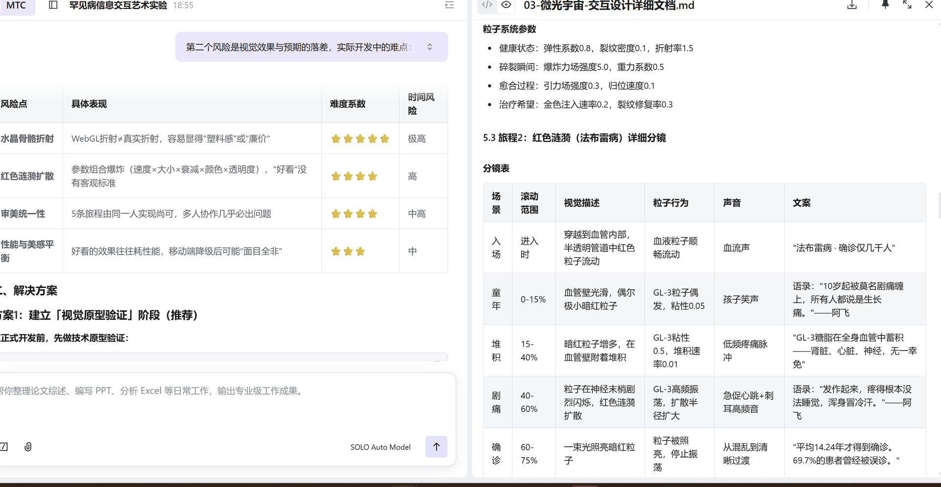Image resolution: width=941 pixels, height=487 pixels.
Task: Expand document panel to fullscreen
Action: pos(907,5)
